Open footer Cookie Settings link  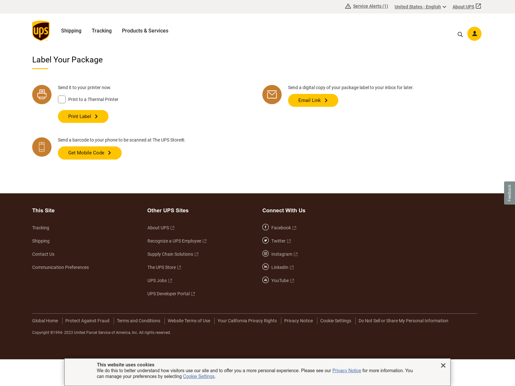tap(336, 321)
